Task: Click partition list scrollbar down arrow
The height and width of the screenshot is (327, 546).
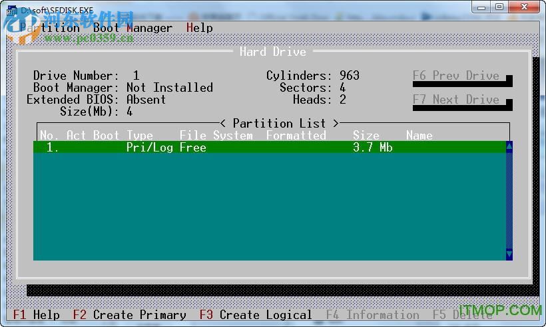Action: pos(509,255)
